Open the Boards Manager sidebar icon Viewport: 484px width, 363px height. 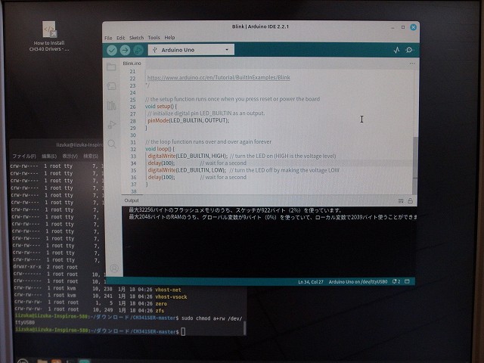[111, 86]
